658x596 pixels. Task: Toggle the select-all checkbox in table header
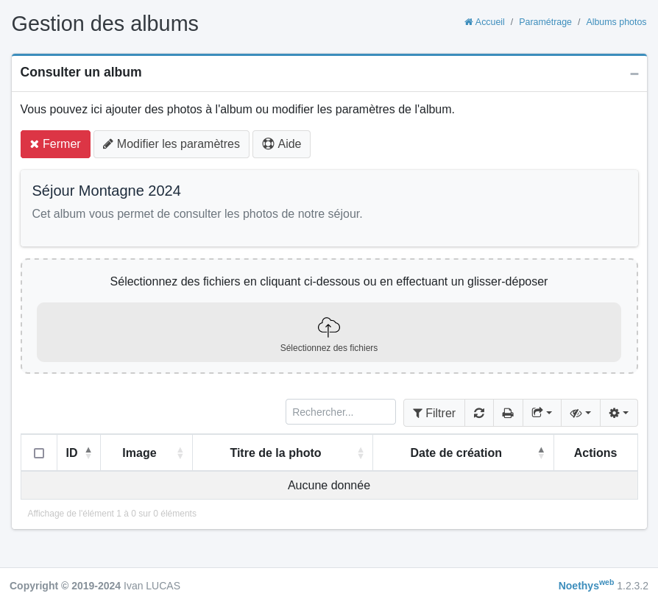39,453
